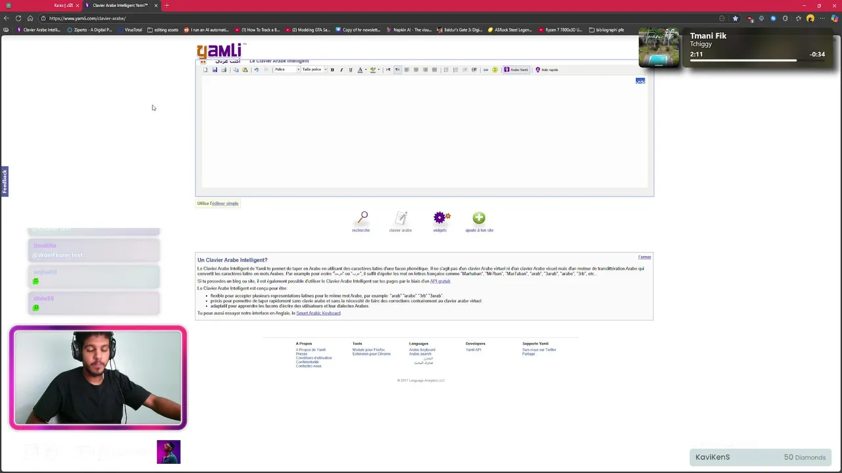
Task: Switch to the first browser tab
Action: 43,5
